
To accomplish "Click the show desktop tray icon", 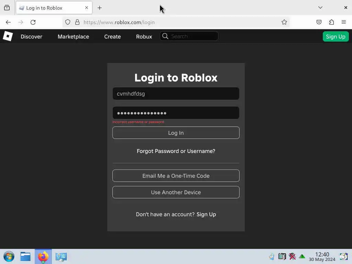I will (343, 256).
